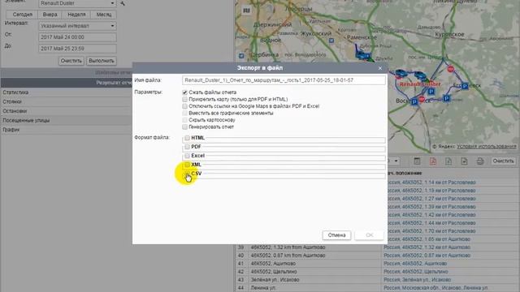520x292 pixels.
Task: Click row 43 text 'Зелёная ул., Исаково'
Action: point(275,280)
